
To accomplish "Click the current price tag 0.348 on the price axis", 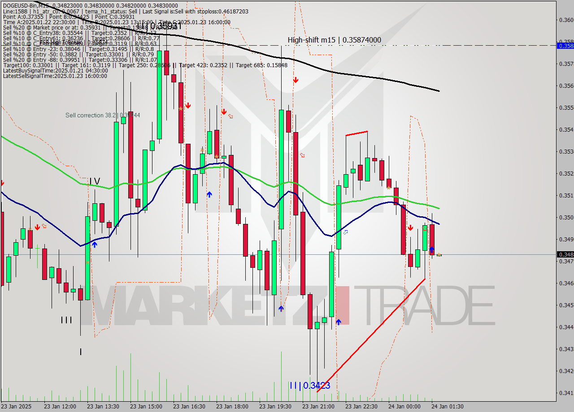I will 565,254.
